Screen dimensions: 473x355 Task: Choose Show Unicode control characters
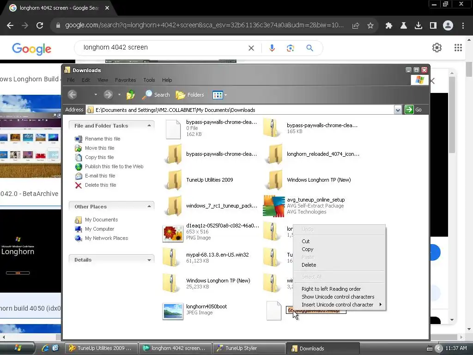point(338,297)
